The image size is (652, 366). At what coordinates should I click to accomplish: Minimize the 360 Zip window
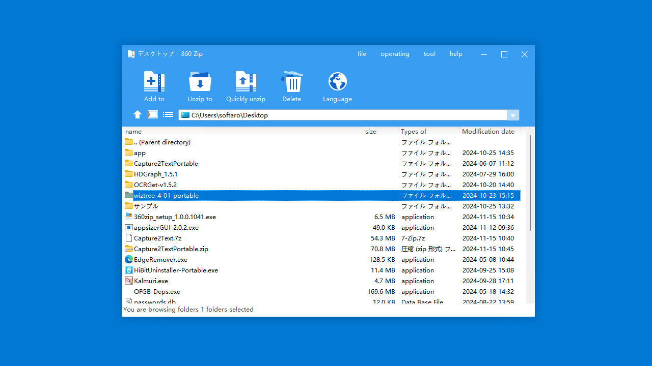[484, 54]
